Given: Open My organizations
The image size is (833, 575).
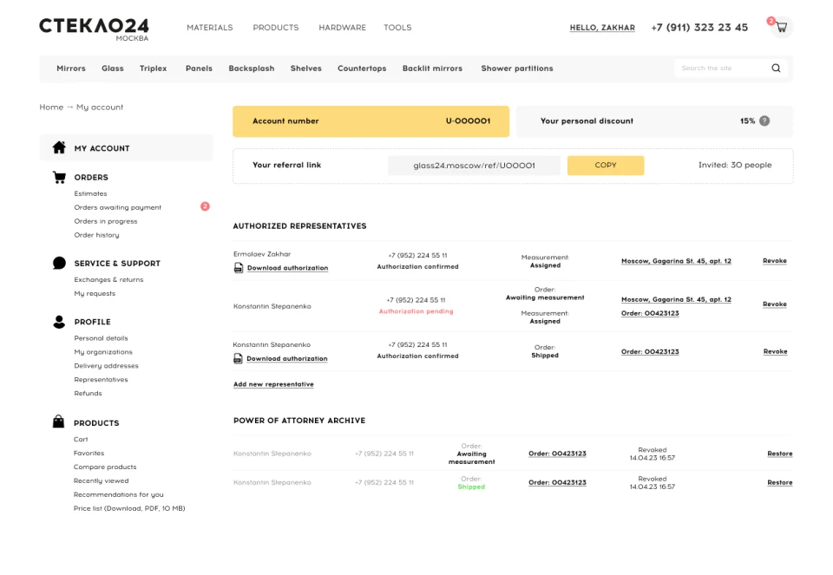Looking at the screenshot, I should click(103, 352).
